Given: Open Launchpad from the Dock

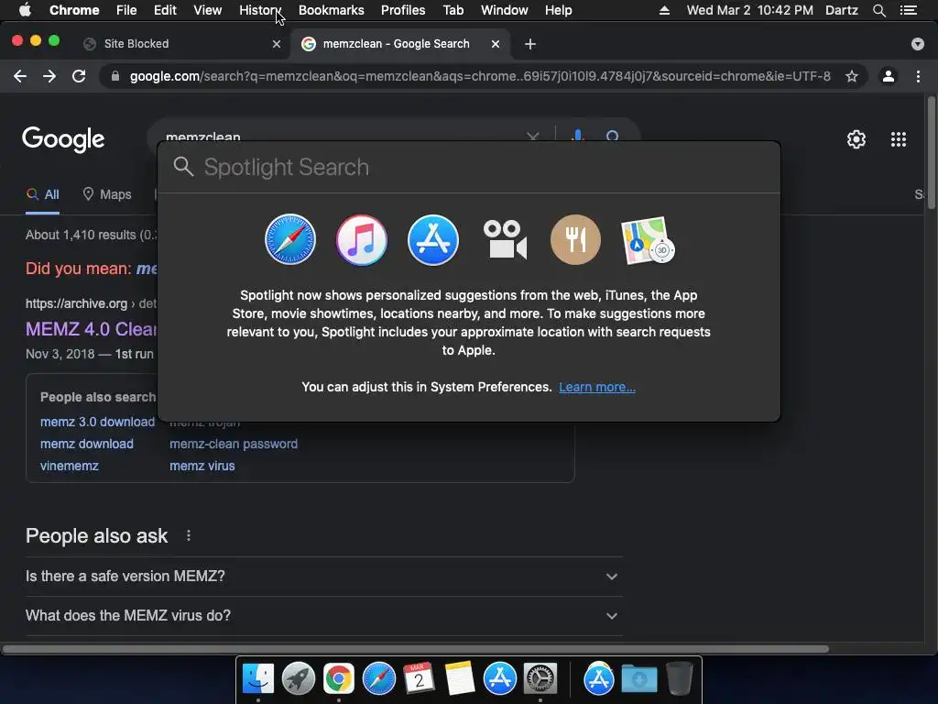Looking at the screenshot, I should pos(299,679).
